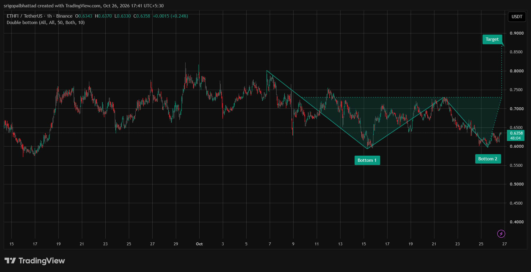Click the closing price value C0.6358

coord(142,16)
